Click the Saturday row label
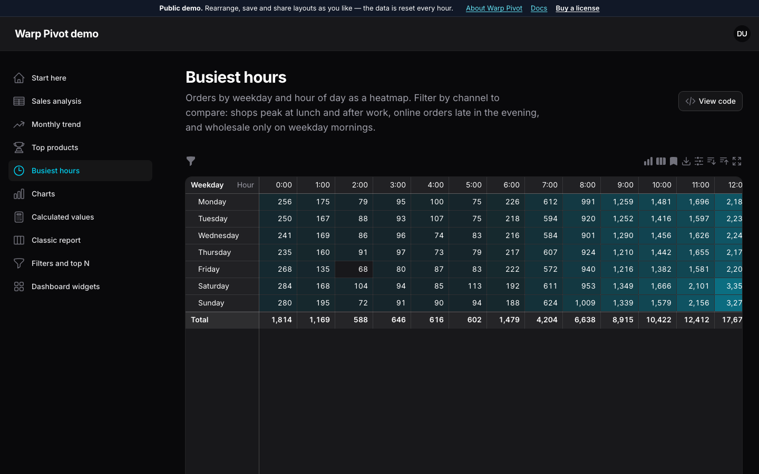This screenshot has width=759, height=474. pos(222,286)
